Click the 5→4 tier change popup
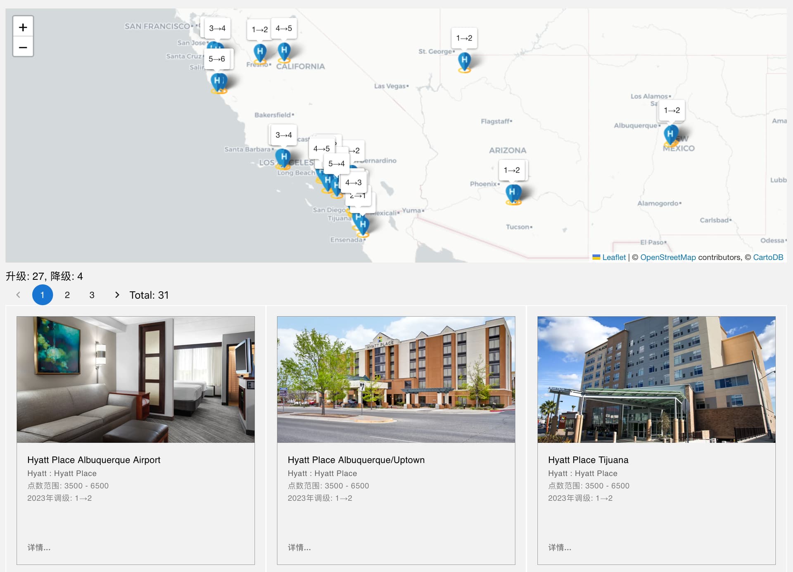The width and height of the screenshot is (793, 572). tap(336, 163)
